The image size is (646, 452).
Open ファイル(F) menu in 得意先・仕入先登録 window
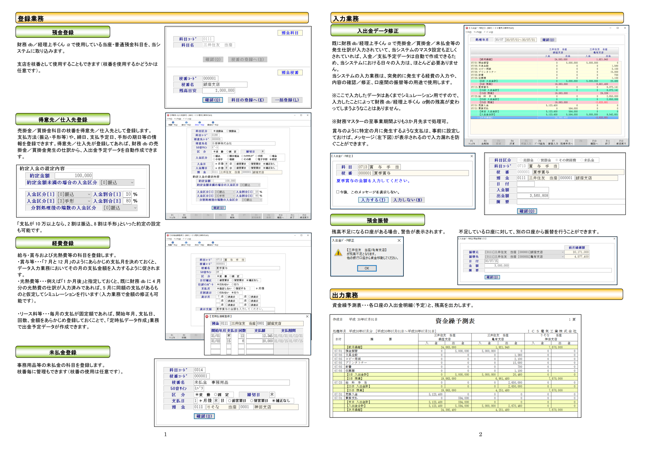click(x=170, y=118)
